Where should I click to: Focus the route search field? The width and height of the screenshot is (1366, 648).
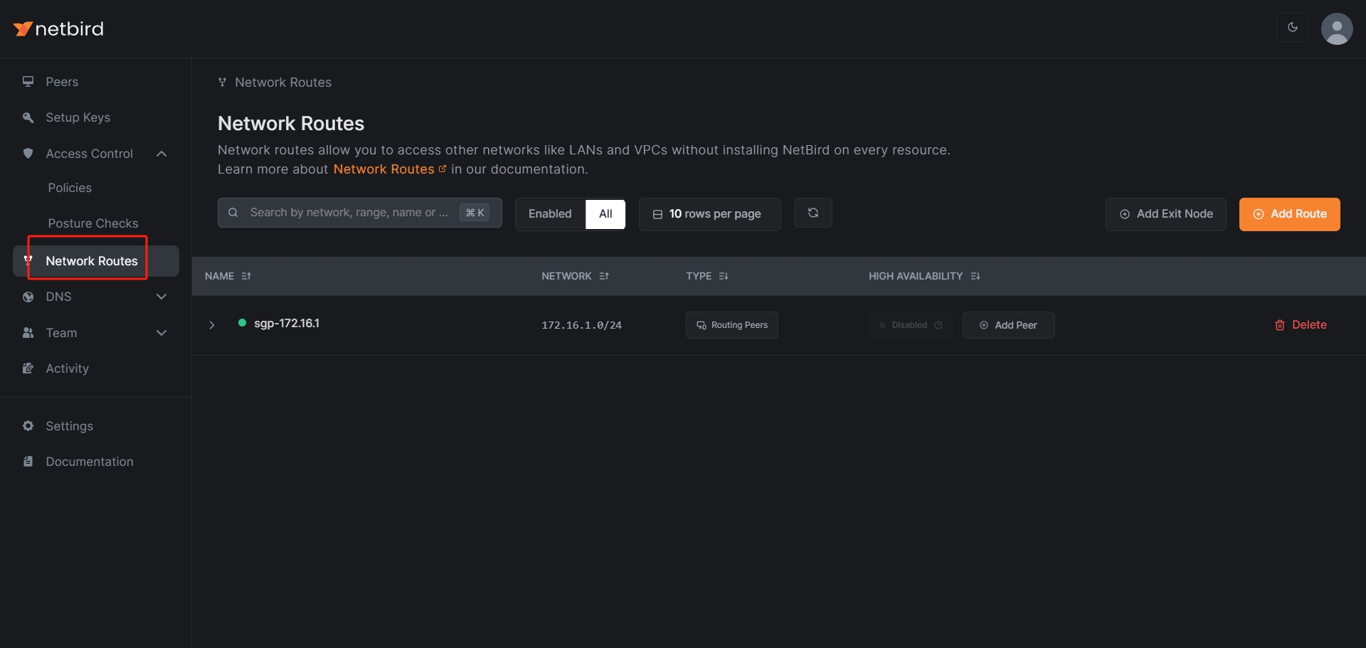point(349,213)
